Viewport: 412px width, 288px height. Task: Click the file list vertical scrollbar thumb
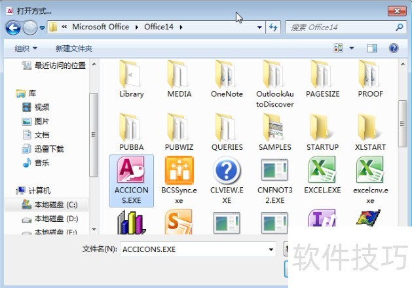click(403, 124)
